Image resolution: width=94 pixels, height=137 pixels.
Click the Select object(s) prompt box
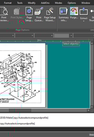click(71, 44)
